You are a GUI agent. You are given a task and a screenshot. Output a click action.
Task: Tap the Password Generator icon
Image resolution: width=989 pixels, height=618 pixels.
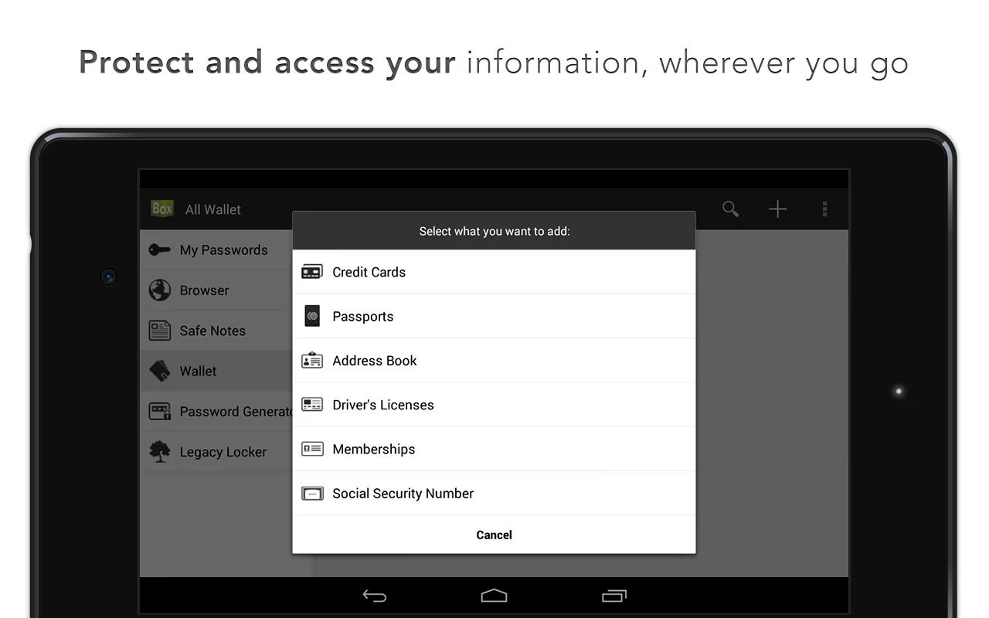(159, 411)
